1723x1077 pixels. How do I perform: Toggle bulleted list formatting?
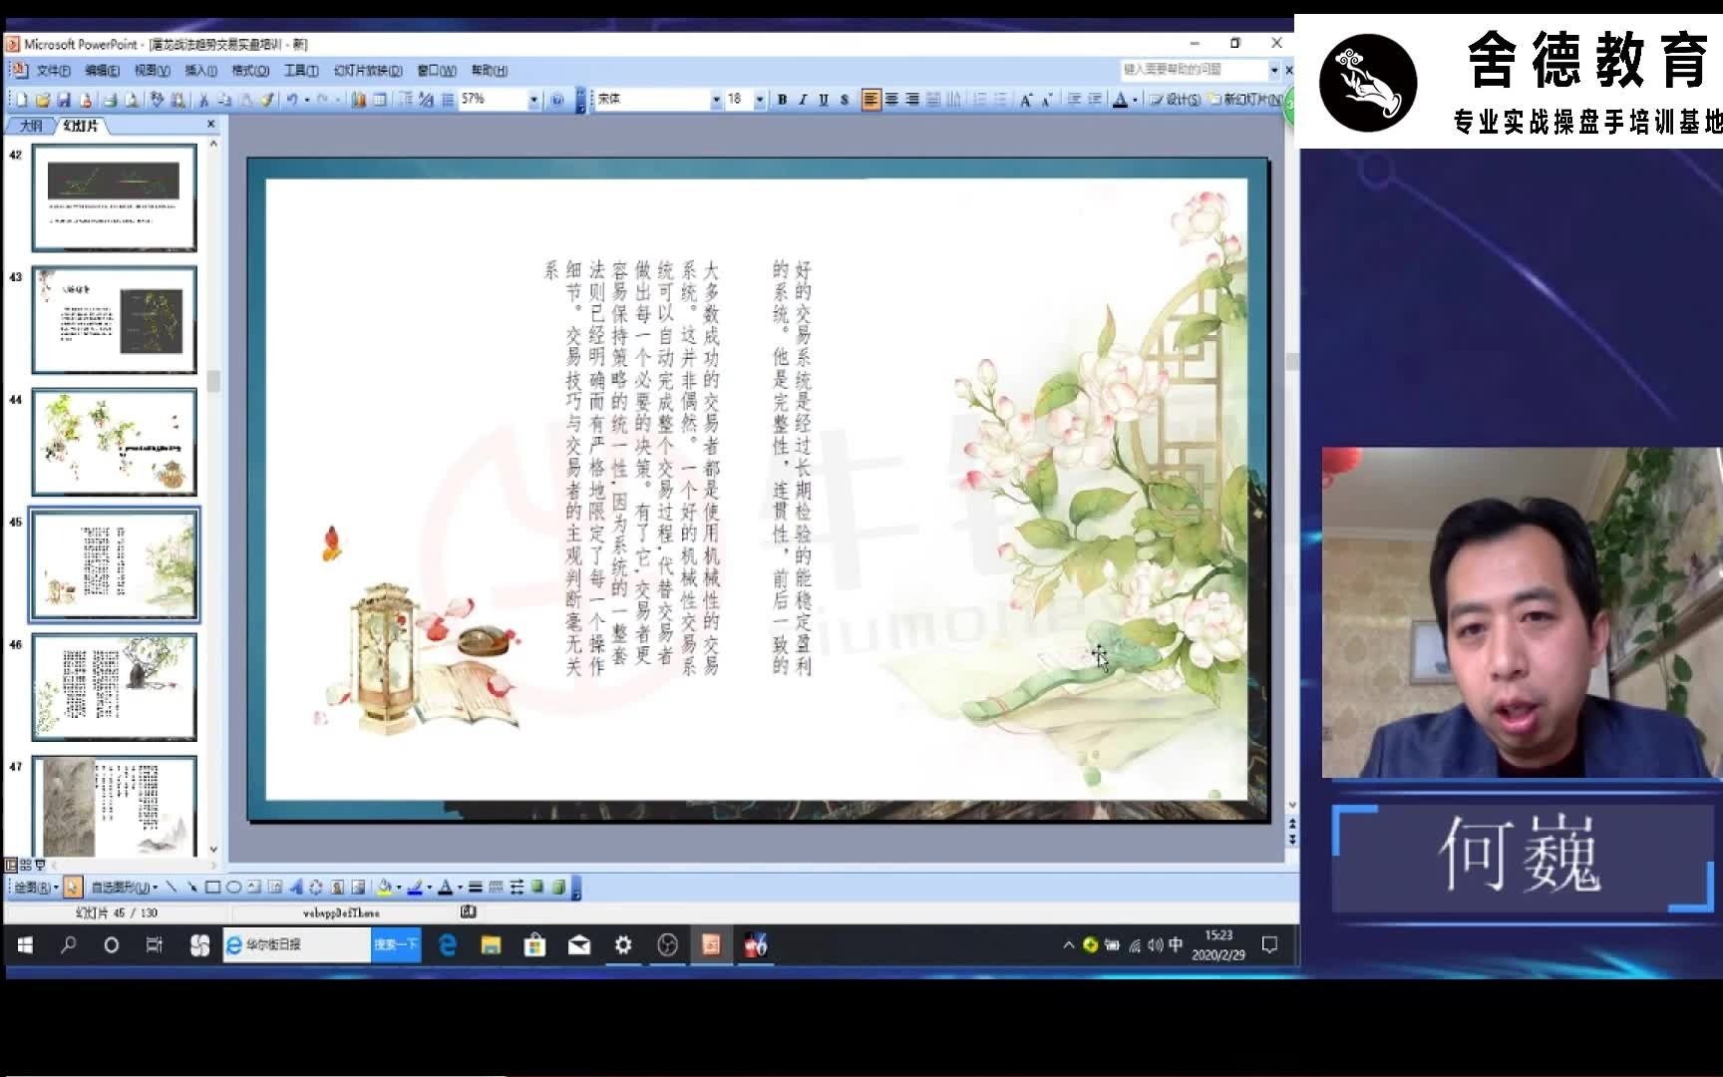[1001, 100]
